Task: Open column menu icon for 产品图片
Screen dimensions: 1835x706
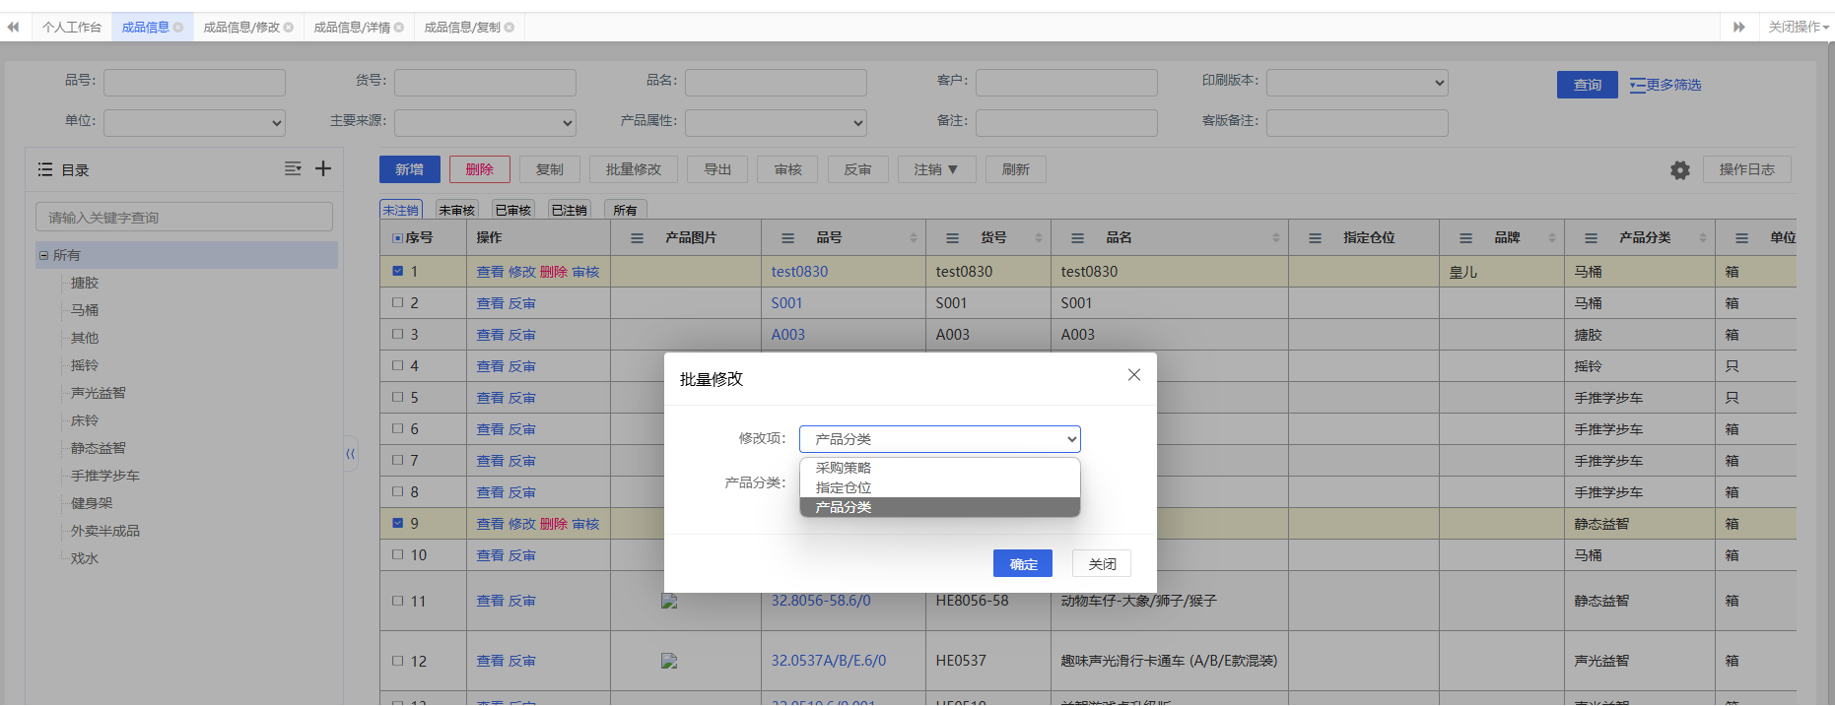Action: click(x=638, y=238)
